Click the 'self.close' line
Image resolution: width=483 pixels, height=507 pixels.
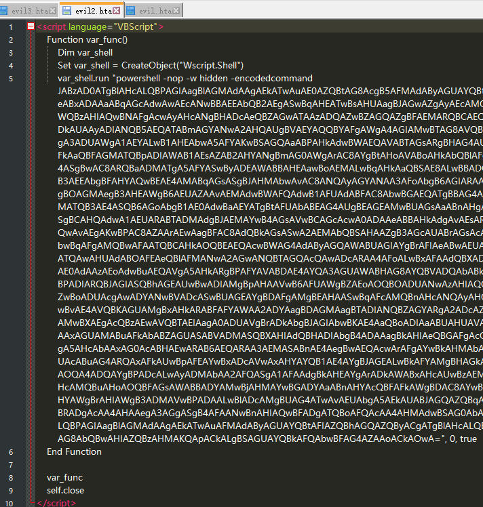point(65,491)
